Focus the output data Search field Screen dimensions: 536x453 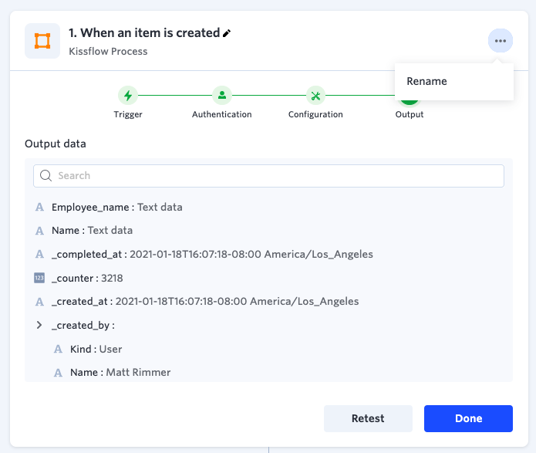pyautogui.click(x=278, y=176)
